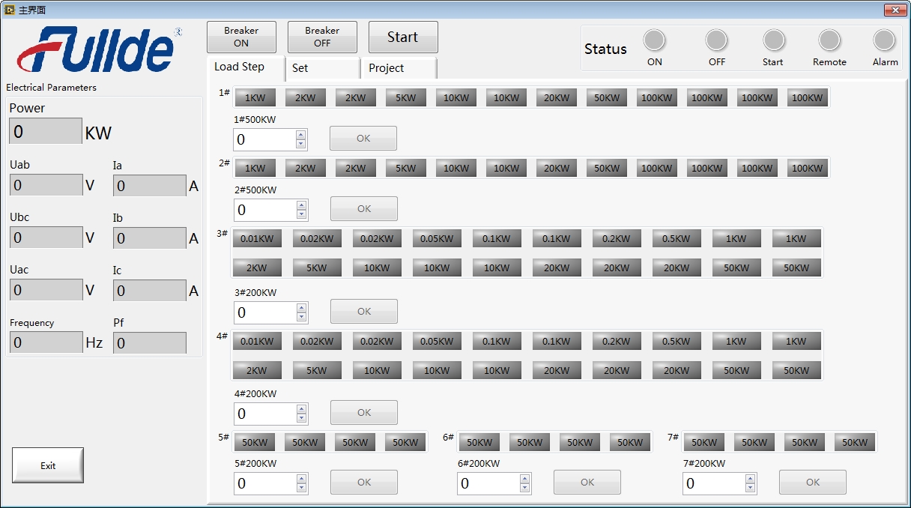Image resolution: width=911 pixels, height=508 pixels.
Task: Click OK next to 2#500KW
Action: click(364, 209)
